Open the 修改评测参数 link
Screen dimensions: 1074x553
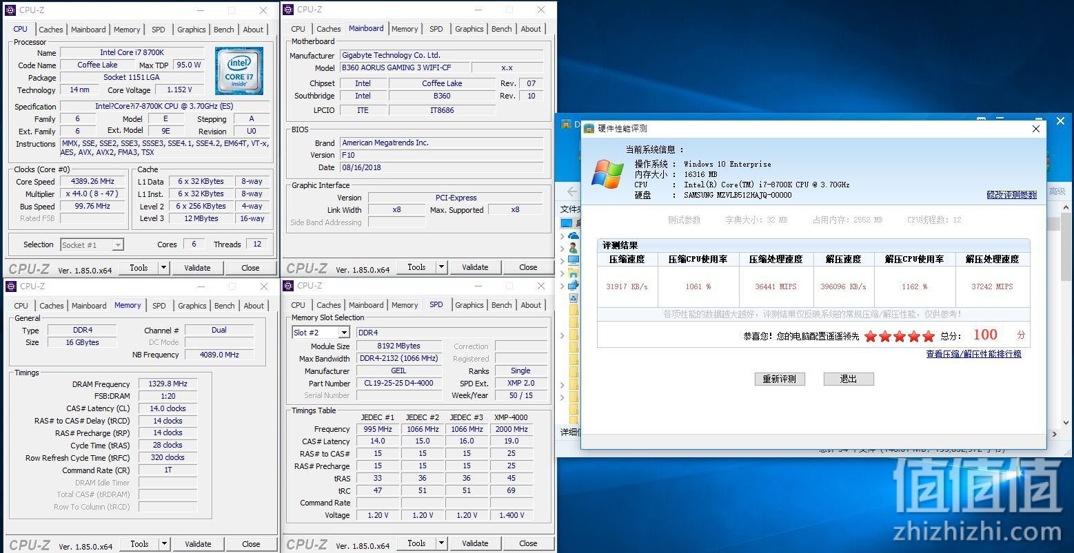click(1012, 195)
